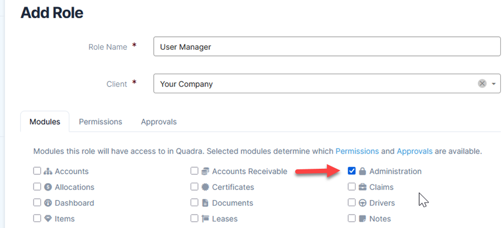This screenshot has height=228, width=503.
Task: Click into the Role Name field
Action: click(x=327, y=46)
